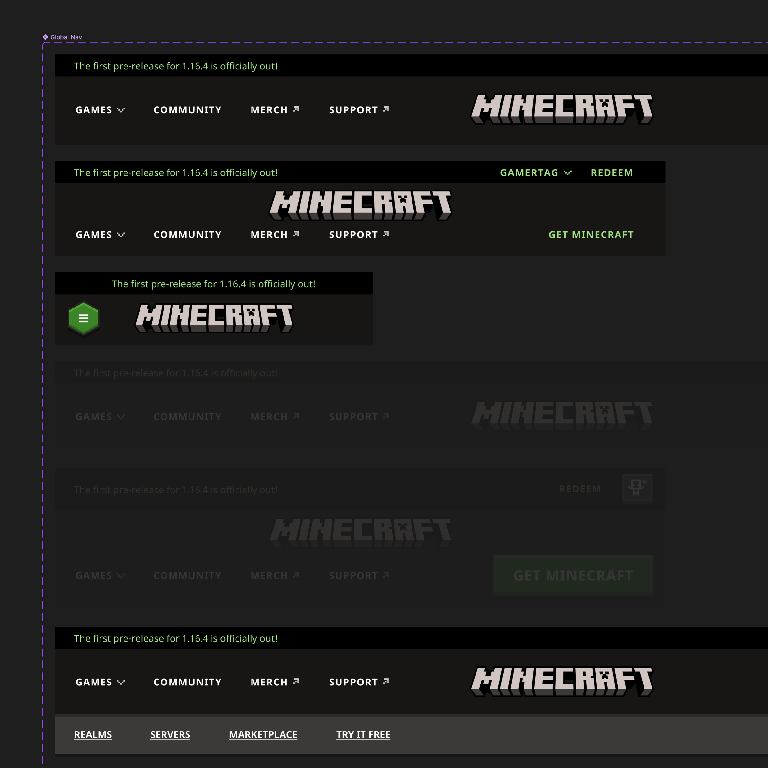Click the green REDEEM link
This screenshot has width=768, height=768.
(x=612, y=172)
